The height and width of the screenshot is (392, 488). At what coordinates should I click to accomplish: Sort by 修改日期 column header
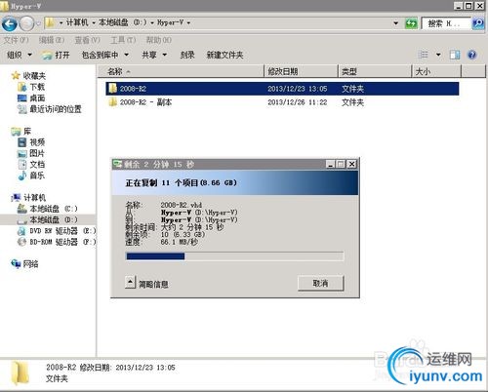pos(302,71)
